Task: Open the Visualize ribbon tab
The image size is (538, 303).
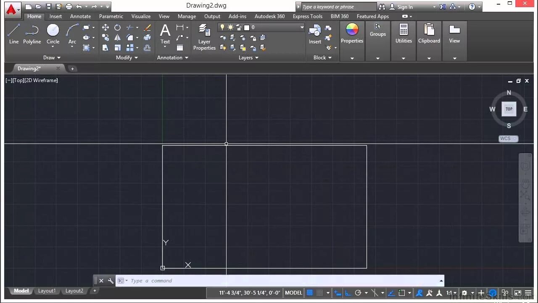Action: click(x=141, y=16)
